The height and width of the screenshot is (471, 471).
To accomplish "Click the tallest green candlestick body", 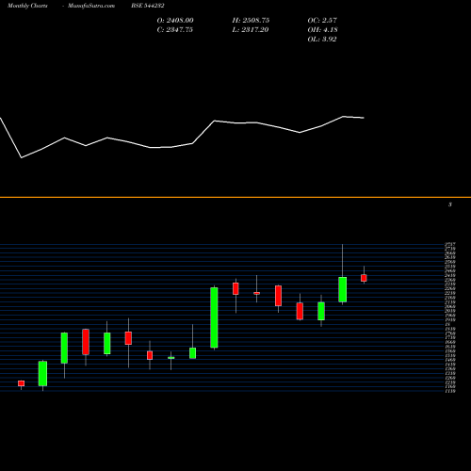I will pos(214,317).
